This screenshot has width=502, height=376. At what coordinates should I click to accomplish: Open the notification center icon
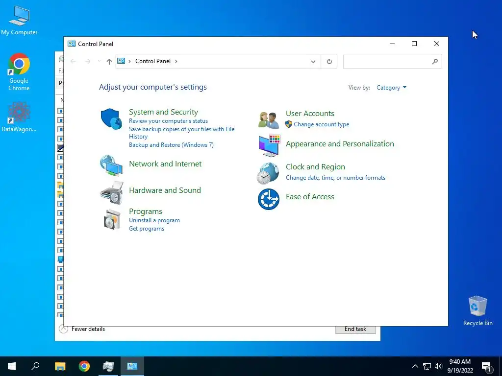(x=487, y=366)
